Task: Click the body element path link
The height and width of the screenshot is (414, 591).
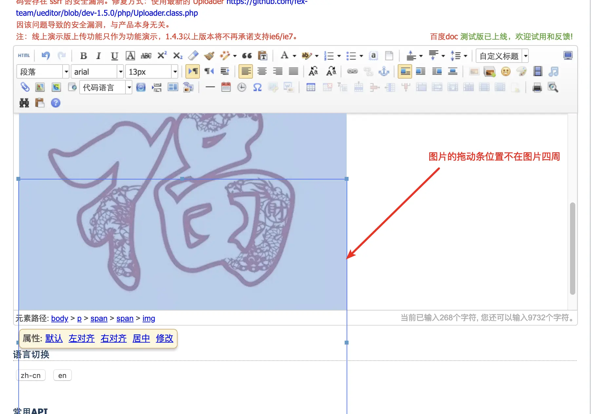Action: pos(60,318)
